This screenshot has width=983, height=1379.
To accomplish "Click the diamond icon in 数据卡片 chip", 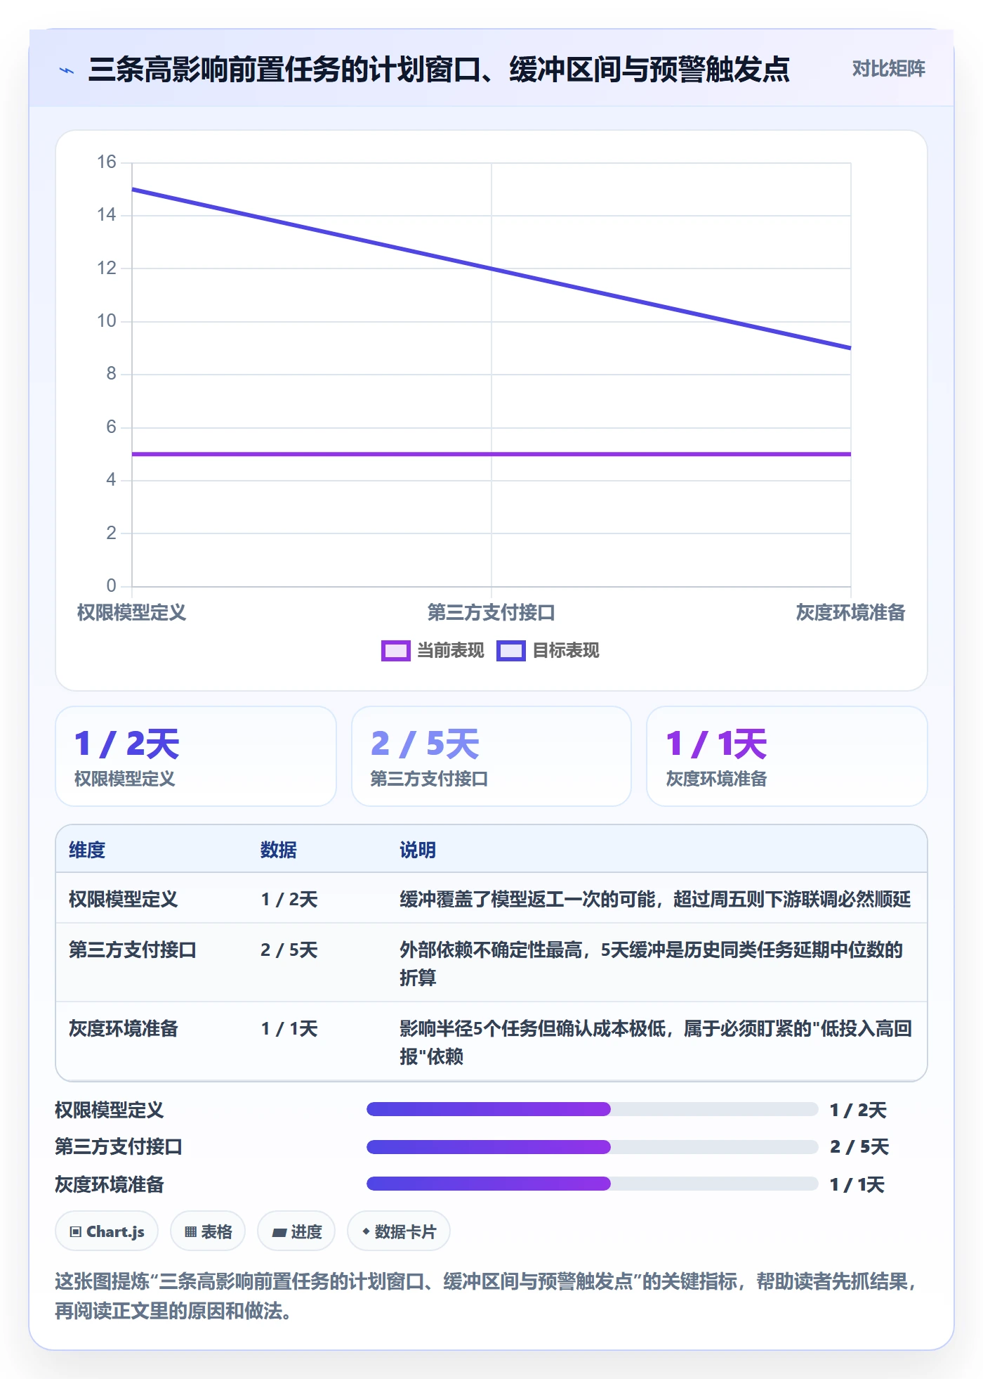I will click(365, 1231).
